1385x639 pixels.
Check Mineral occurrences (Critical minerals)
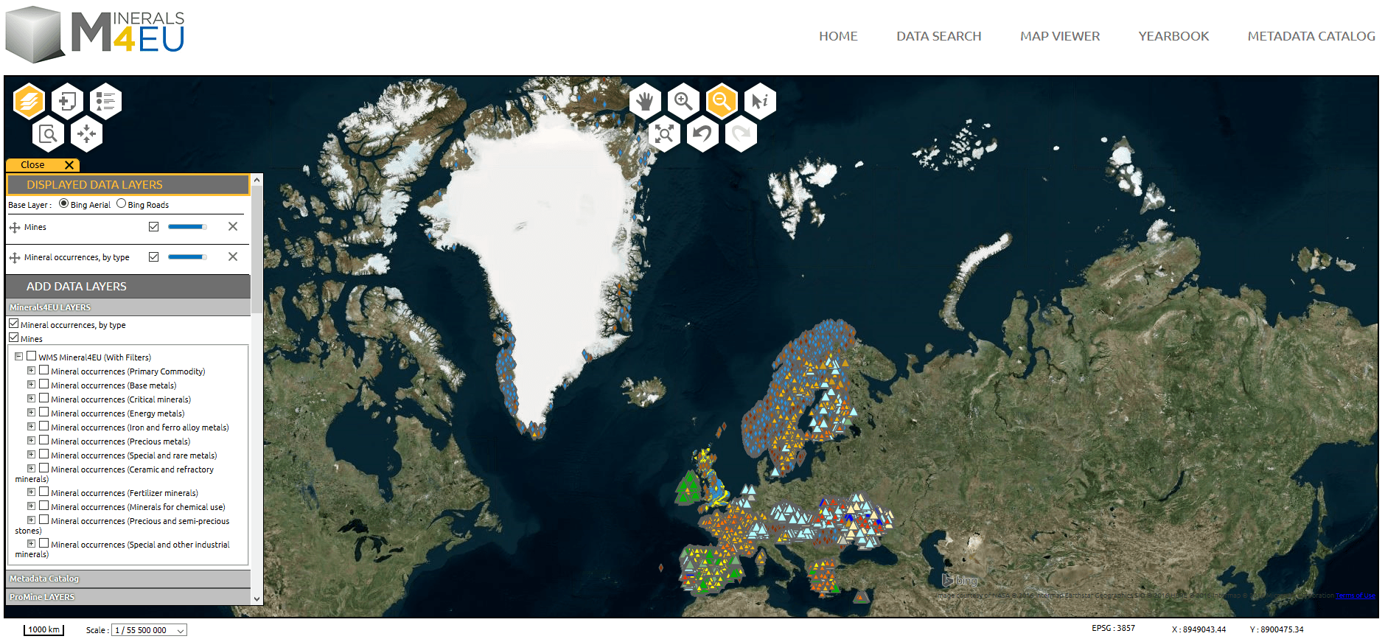coord(43,398)
